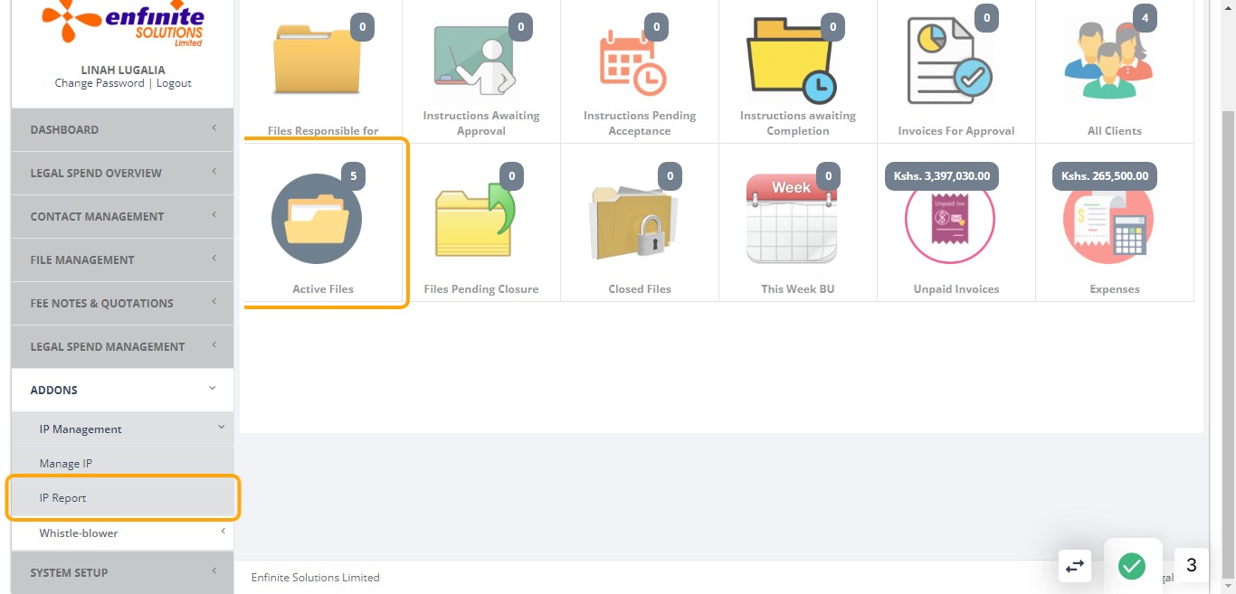Open Invoices For Approval document icon
The height and width of the screenshot is (594, 1236).
point(950,61)
